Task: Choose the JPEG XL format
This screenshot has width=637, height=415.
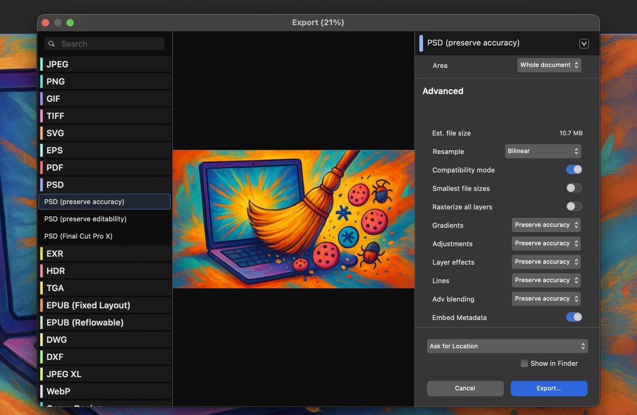Action: (105, 374)
